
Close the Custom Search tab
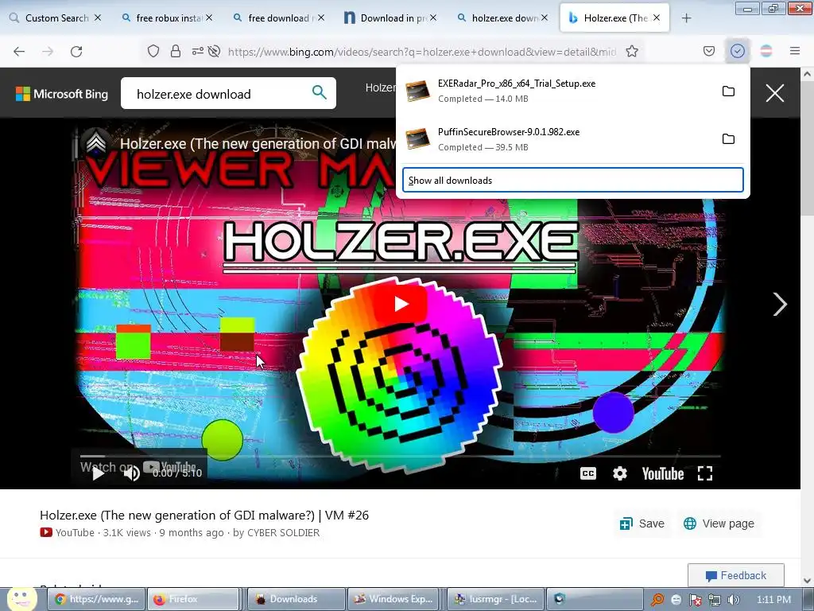pos(98,18)
